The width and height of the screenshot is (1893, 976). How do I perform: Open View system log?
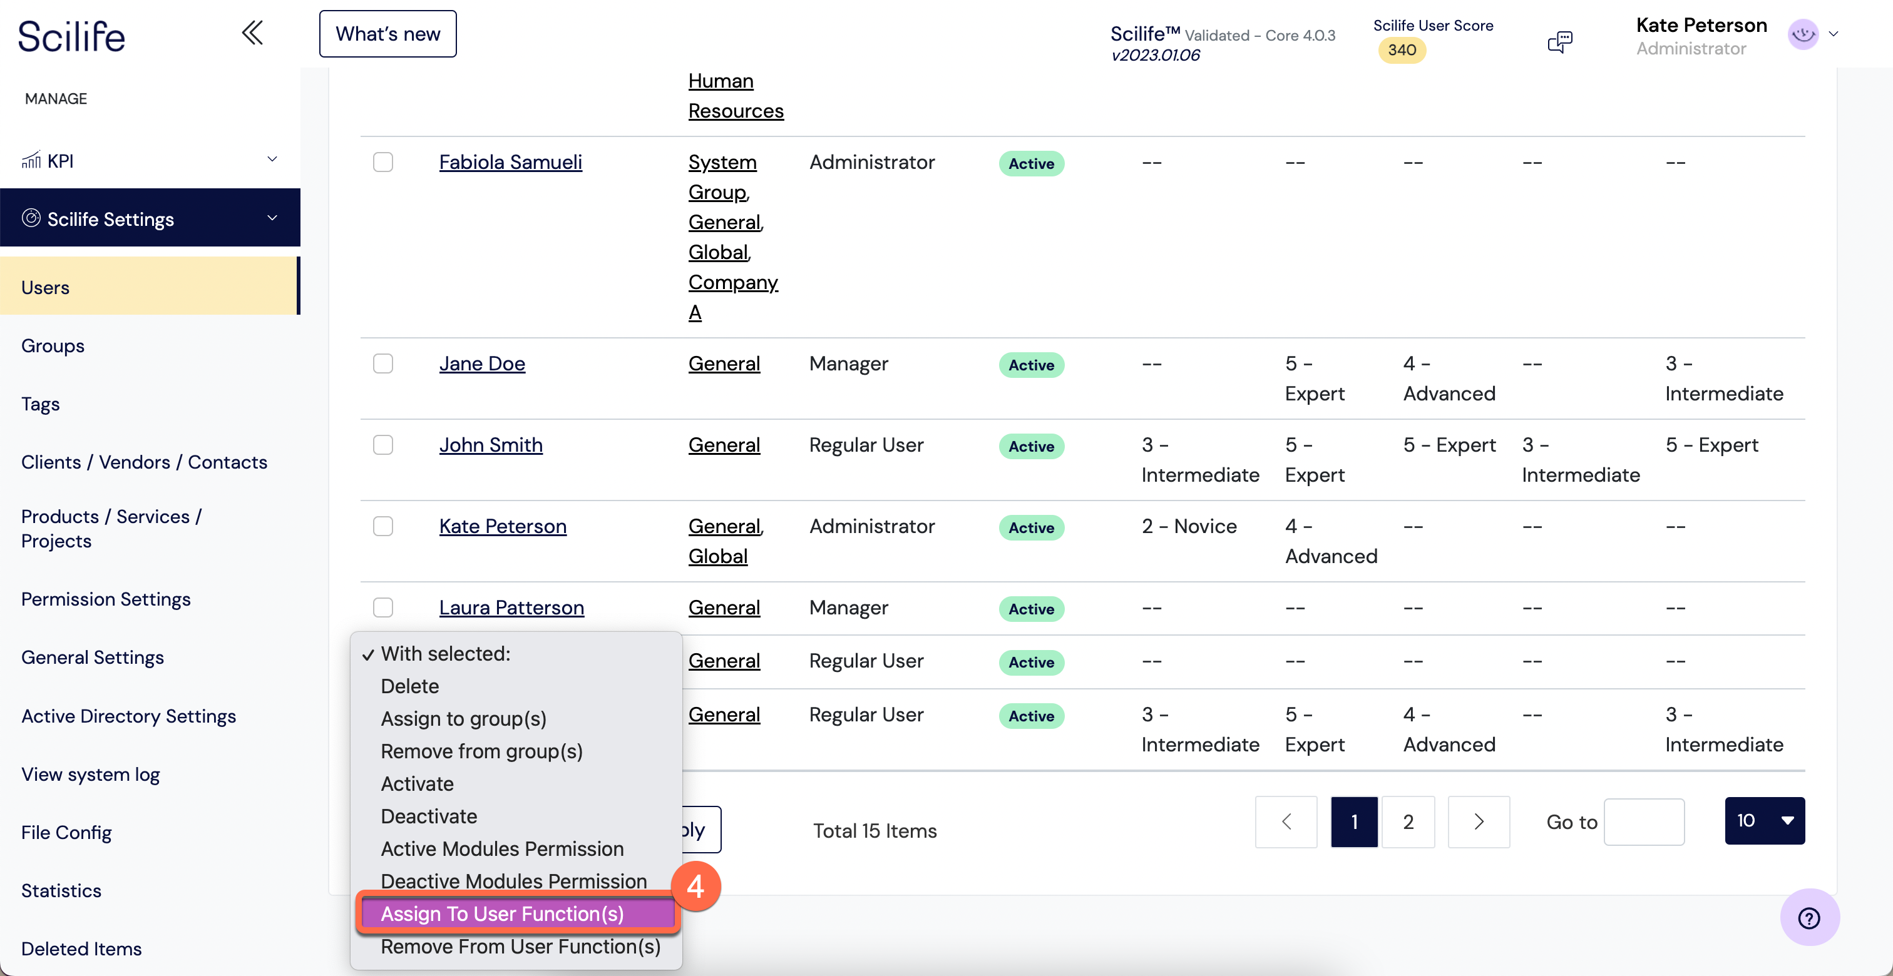(90, 774)
